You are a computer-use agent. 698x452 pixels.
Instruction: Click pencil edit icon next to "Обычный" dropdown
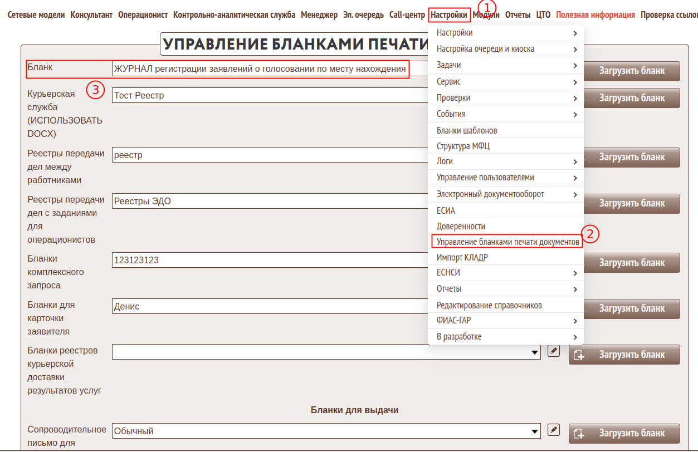(553, 429)
